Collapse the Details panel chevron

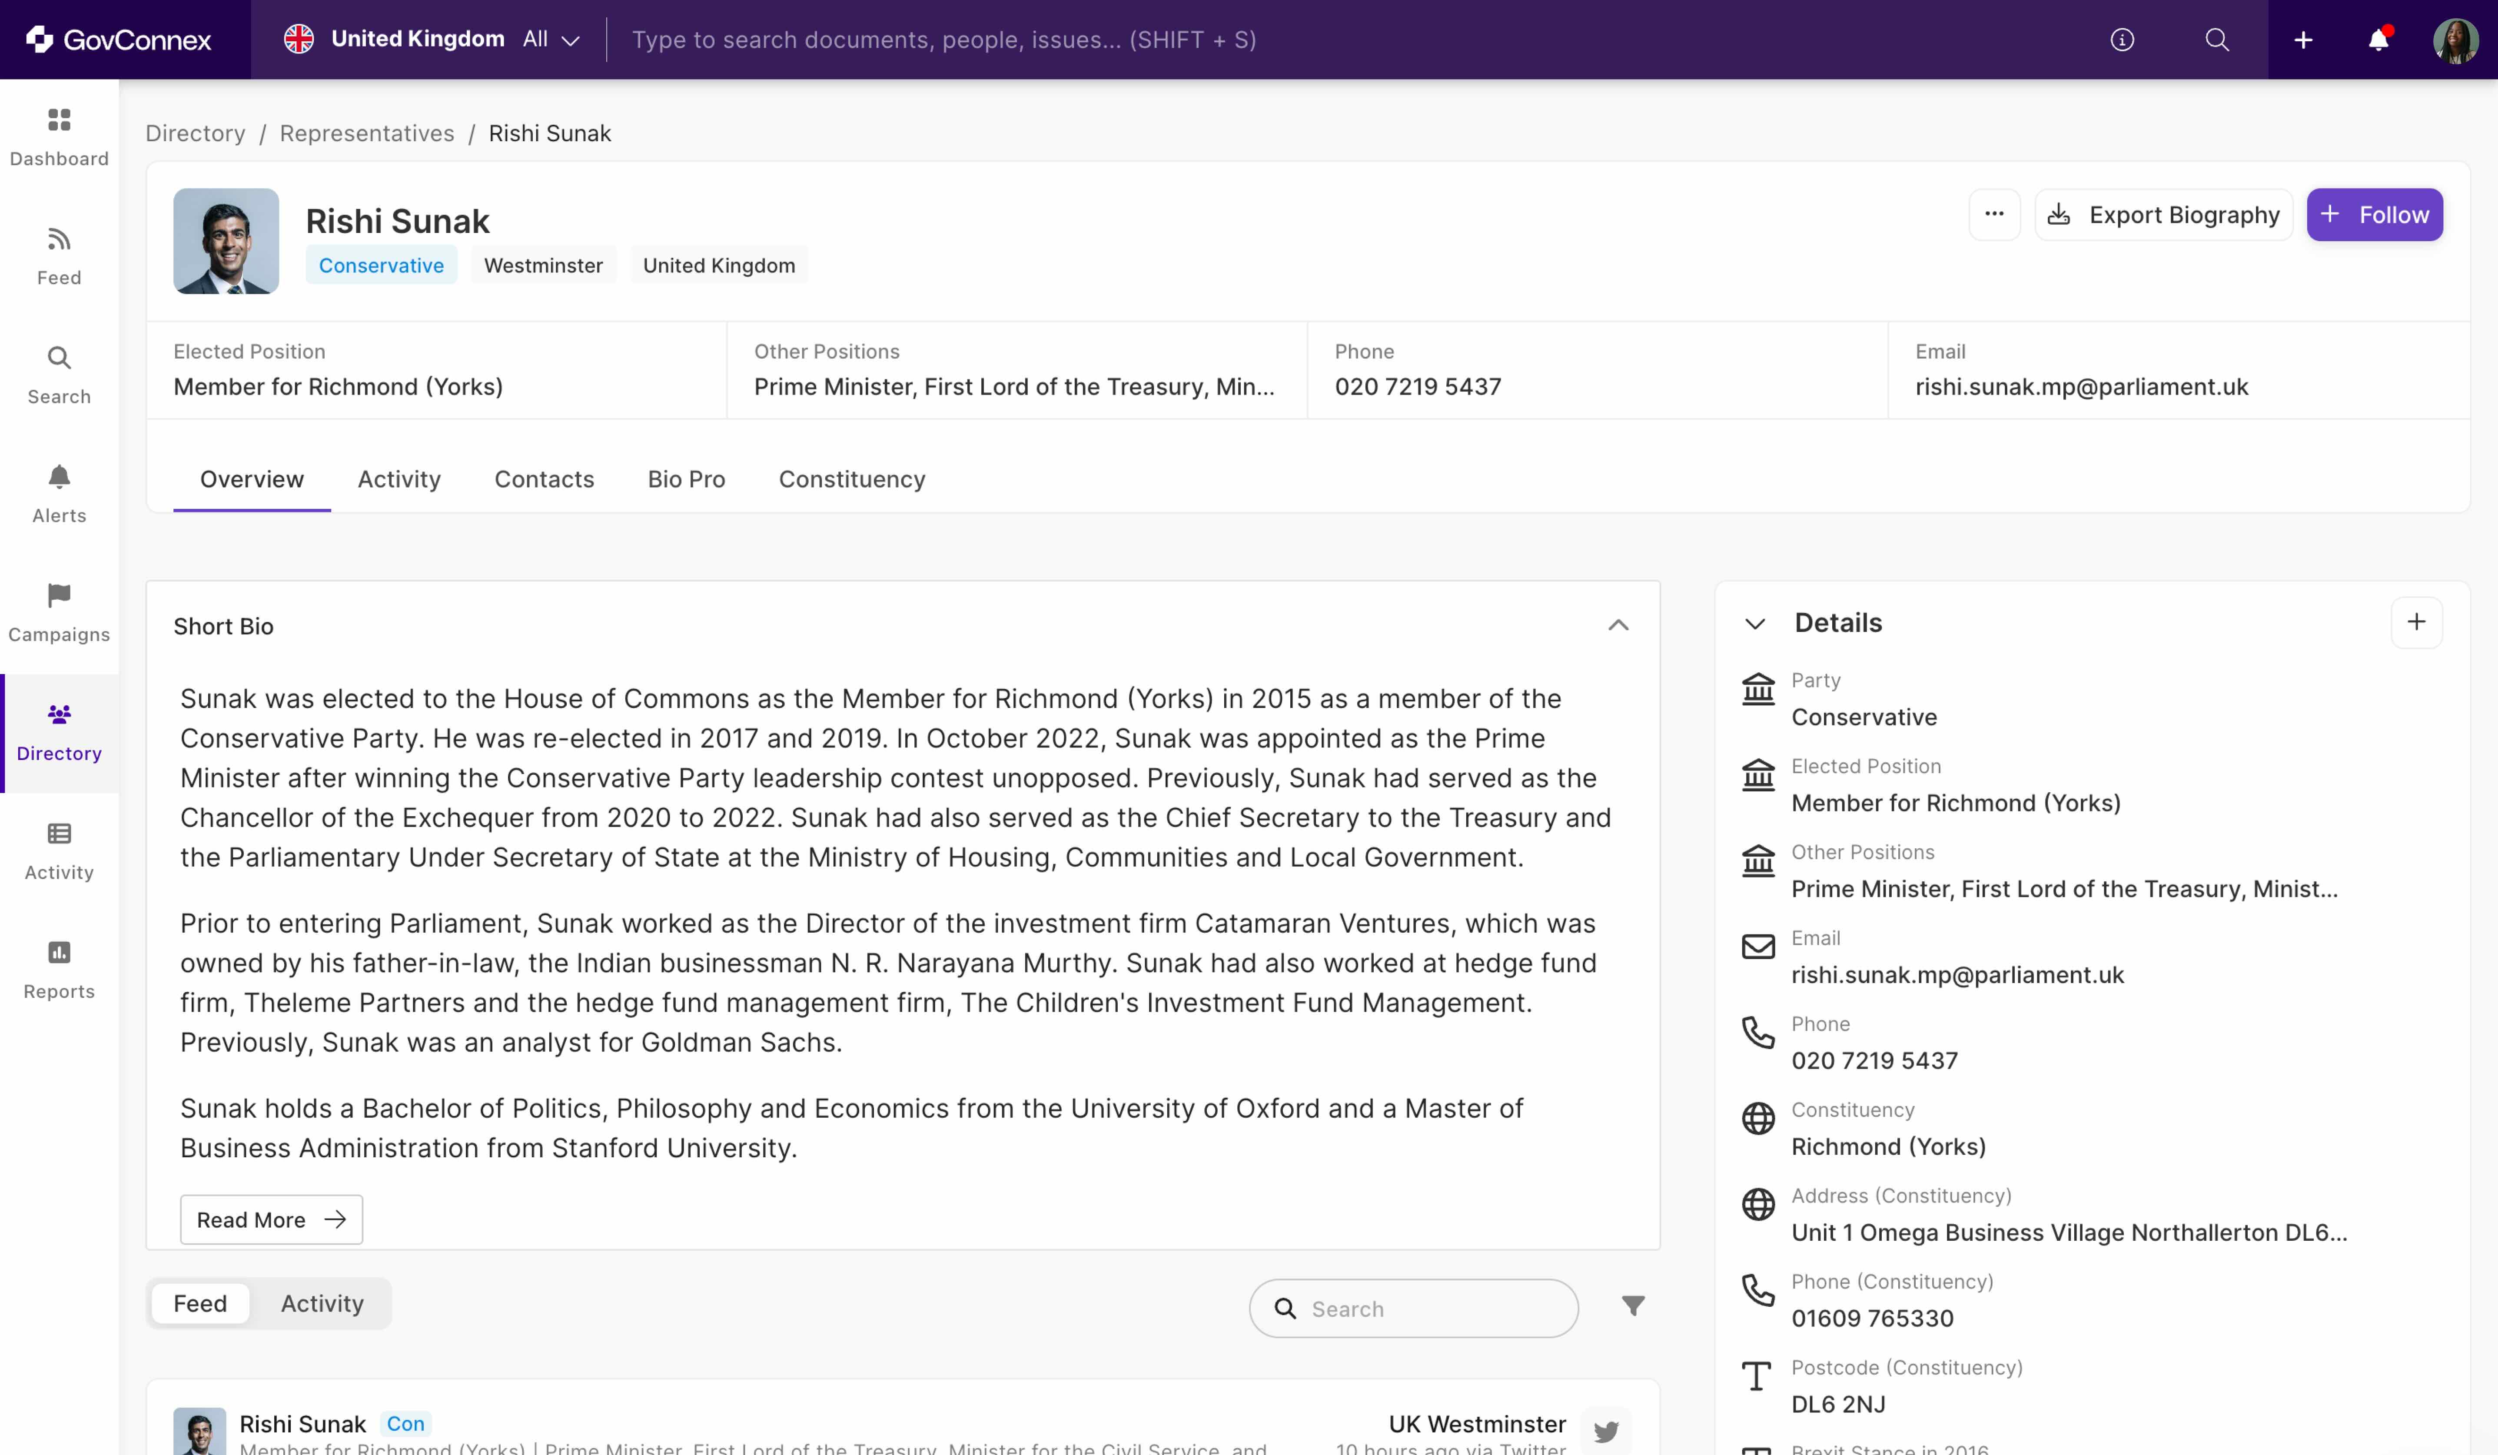1754,624
